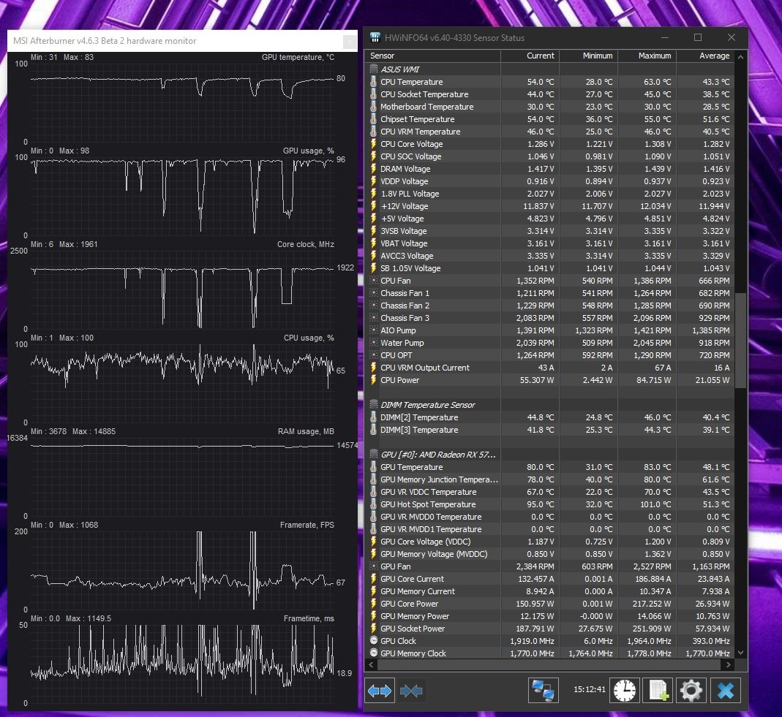This screenshot has height=717, width=782.
Task: Click the lightning icon beside +12V Voltage
Action: 374,206
